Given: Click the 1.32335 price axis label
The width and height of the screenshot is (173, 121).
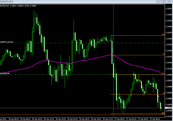Looking at the screenshot, I should point(169,44).
